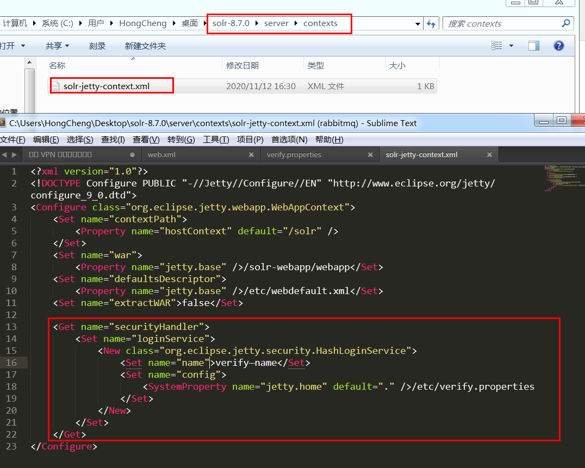The height and width of the screenshot is (468, 585).
Task: Go to the server folder in the breadcrumb
Action: [x=276, y=23]
